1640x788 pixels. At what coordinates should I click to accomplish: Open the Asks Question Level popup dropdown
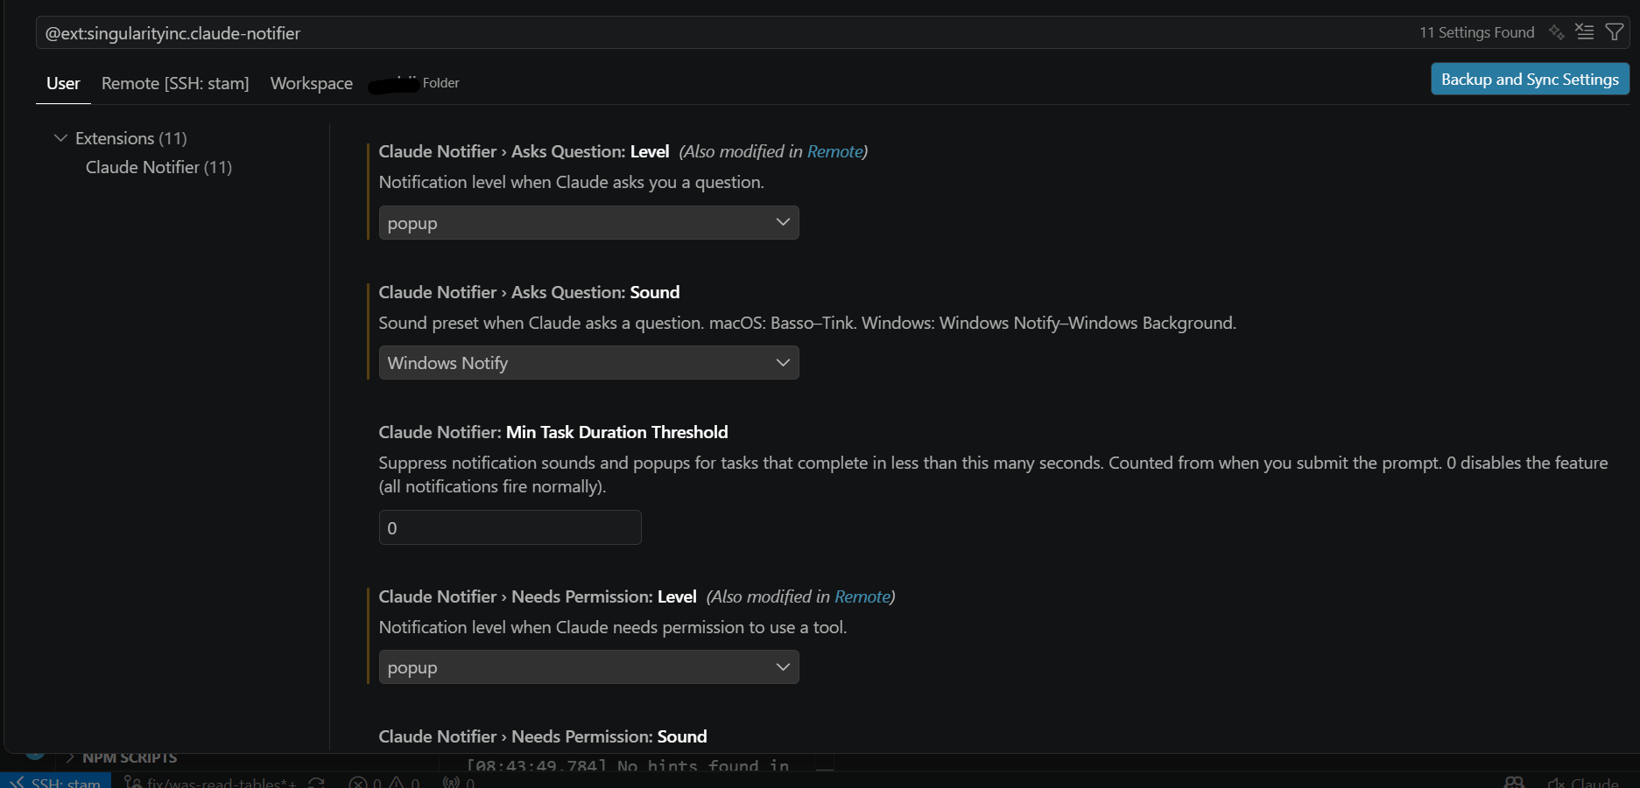[588, 223]
